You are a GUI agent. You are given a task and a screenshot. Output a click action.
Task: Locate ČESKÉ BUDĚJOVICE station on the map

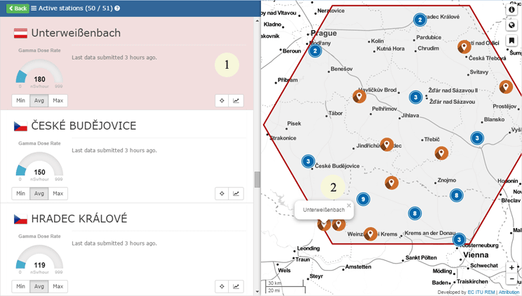(x=222, y=194)
